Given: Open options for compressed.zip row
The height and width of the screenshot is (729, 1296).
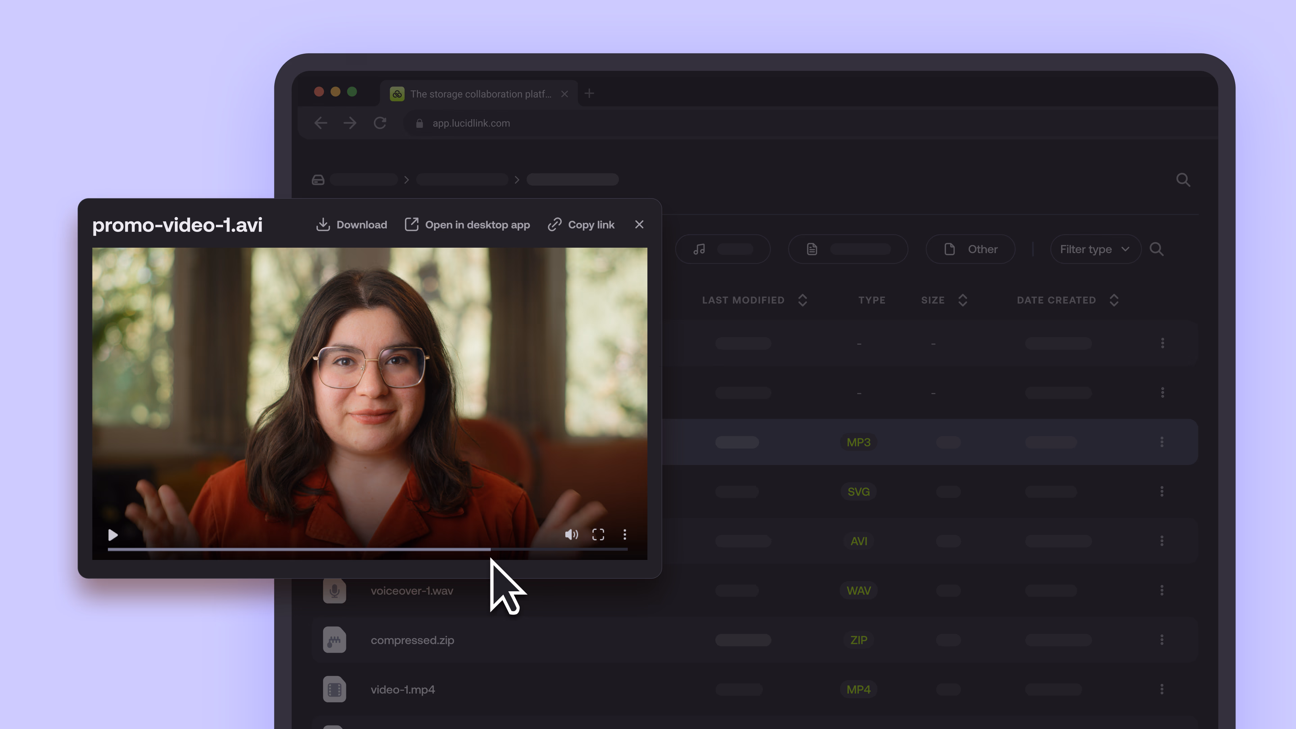Looking at the screenshot, I should (x=1162, y=640).
